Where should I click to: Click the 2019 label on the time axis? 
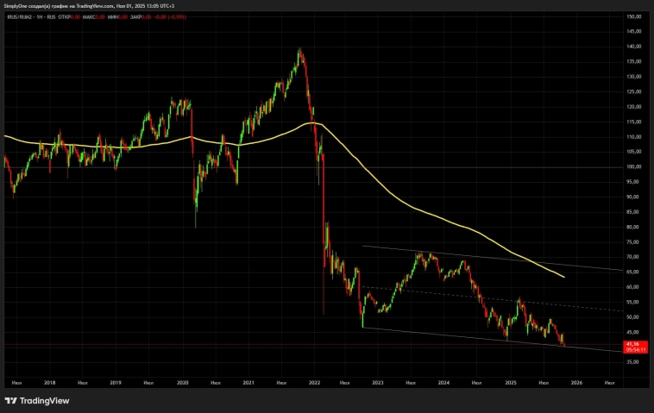(x=116, y=383)
